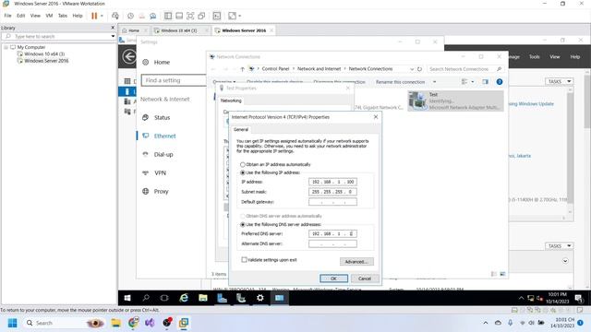Open the library search filter dropdown arrow
The width and height of the screenshot is (591, 332).
[x=113, y=37]
